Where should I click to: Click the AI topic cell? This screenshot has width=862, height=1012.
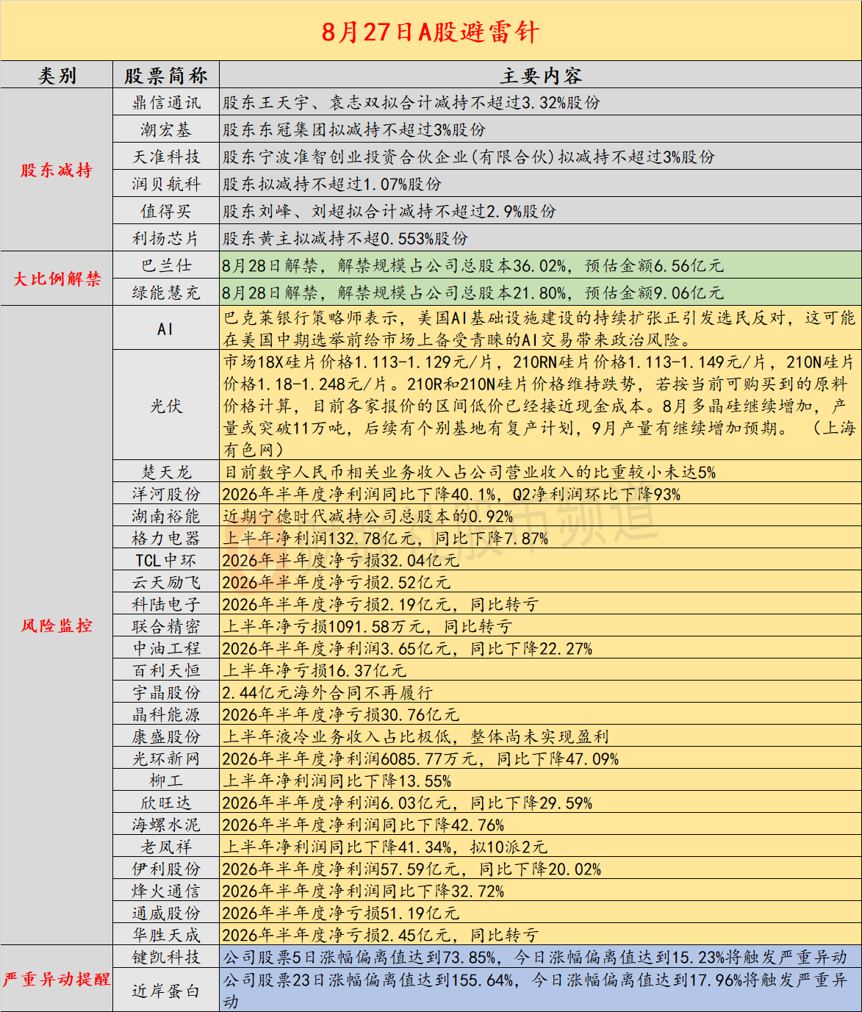point(166,329)
